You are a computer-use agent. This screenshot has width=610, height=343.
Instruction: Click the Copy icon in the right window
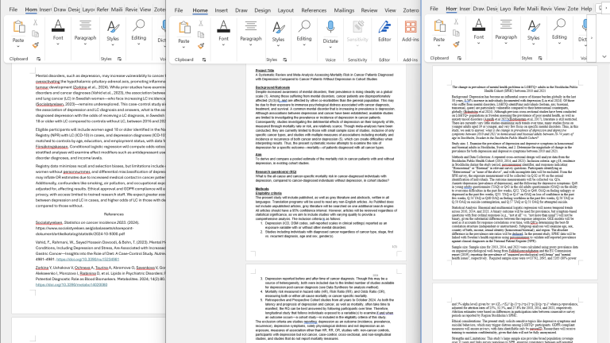[456, 33]
